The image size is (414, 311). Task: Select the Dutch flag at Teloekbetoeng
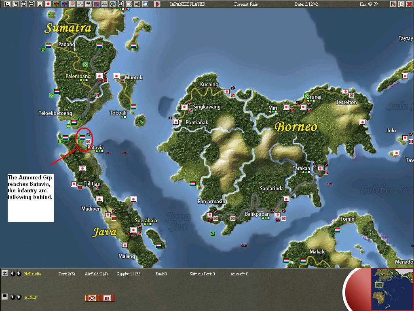74,122
